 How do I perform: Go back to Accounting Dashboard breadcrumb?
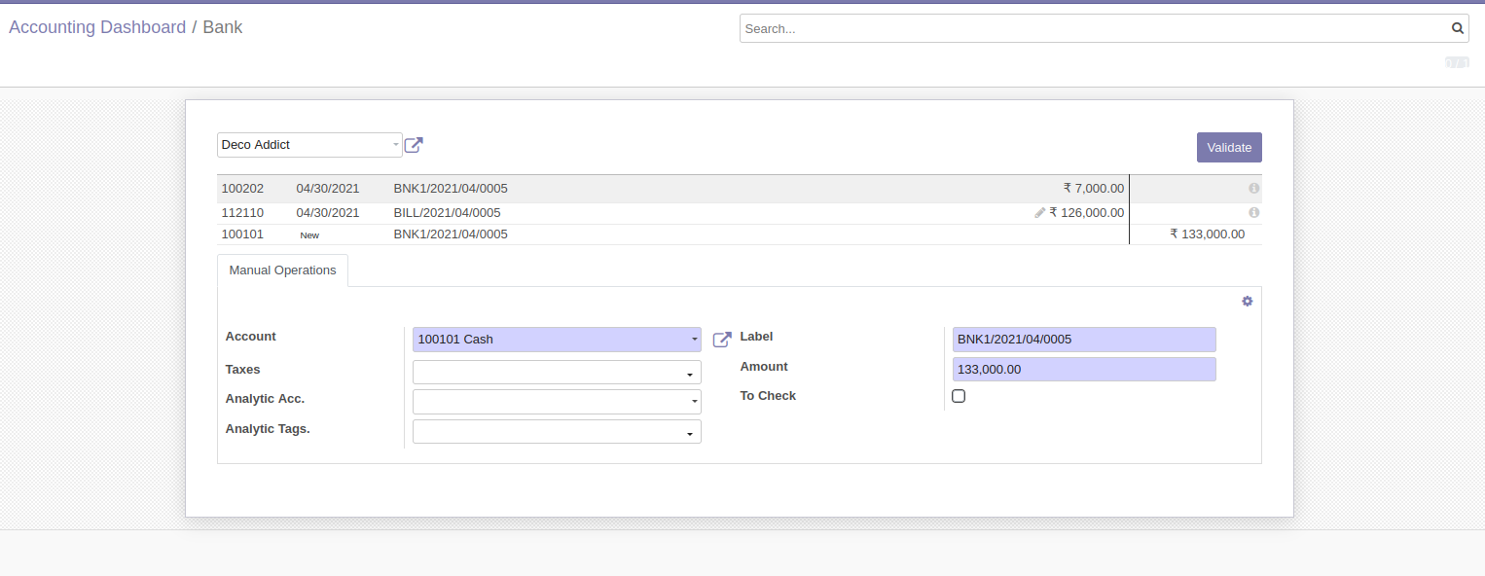point(97,27)
